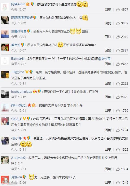Screen dimensions: 130x186
Task: Click GiGA_F's red-haired avatar
Action: pos(5,121)
